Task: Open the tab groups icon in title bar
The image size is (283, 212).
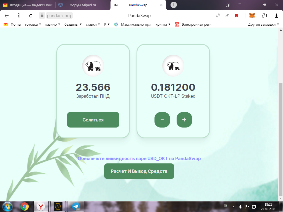Action: tap(228, 5)
